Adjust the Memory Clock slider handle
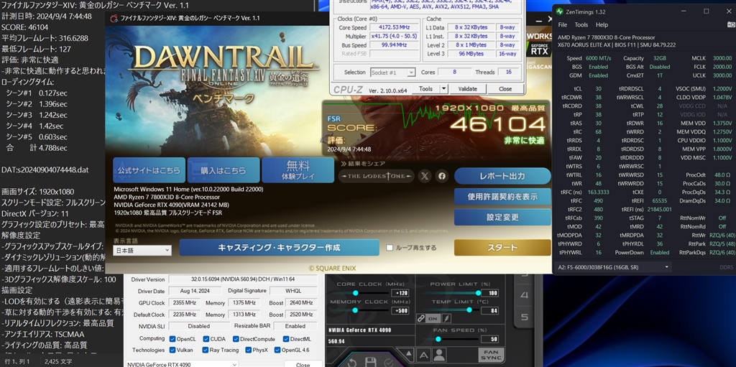 click(355, 310)
